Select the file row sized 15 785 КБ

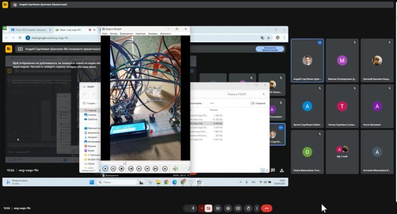pyautogui.click(x=207, y=120)
